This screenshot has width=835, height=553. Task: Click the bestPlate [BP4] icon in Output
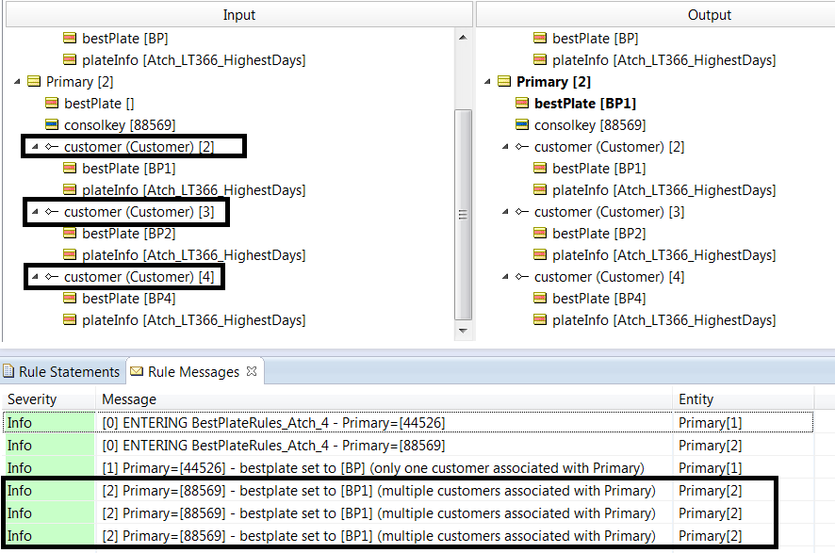click(x=539, y=298)
